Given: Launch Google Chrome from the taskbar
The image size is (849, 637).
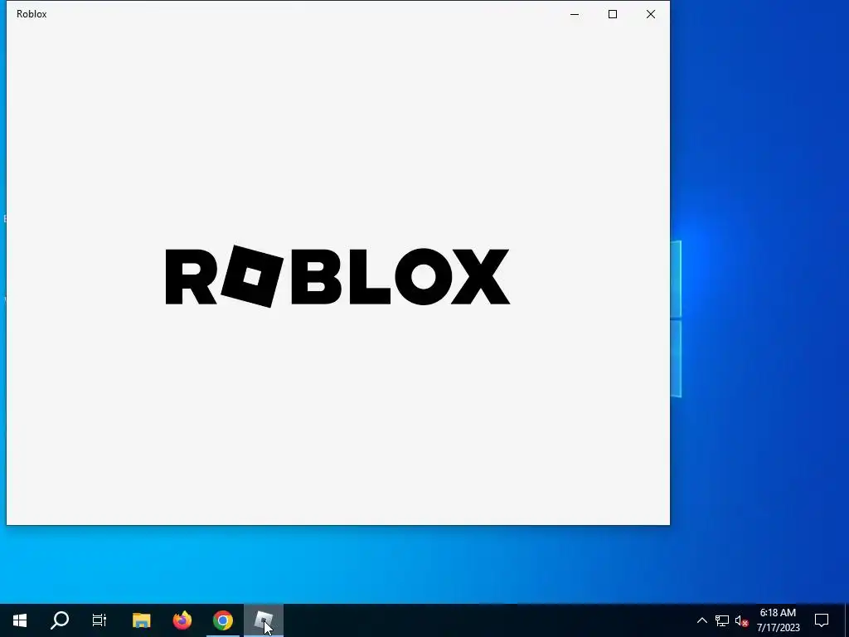Looking at the screenshot, I should [x=222, y=620].
